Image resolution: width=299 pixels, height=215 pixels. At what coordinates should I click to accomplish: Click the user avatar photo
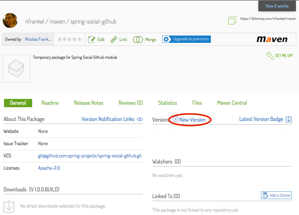(x=10, y=21)
